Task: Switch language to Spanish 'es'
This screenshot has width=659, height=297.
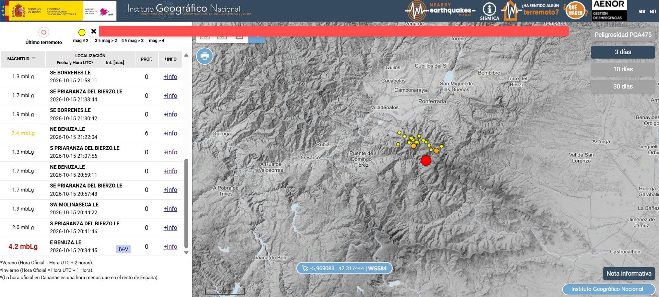Action: (642, 11)
